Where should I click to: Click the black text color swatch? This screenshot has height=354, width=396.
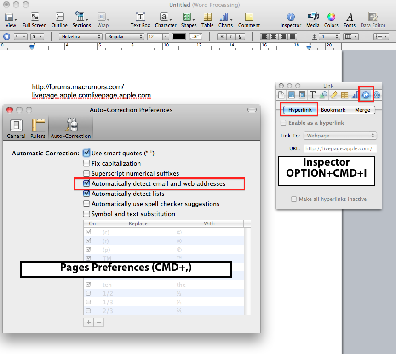[x=179, y=37]
